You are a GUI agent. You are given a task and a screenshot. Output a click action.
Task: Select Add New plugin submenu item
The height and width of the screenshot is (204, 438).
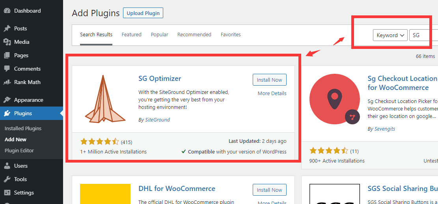coord(16,139)
